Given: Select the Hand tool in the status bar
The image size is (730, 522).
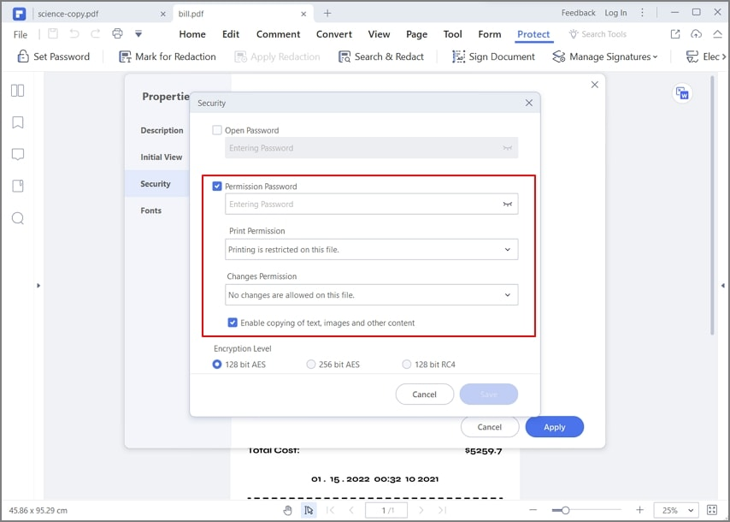Looking at the screenshot, I should (x=287, y=510).
